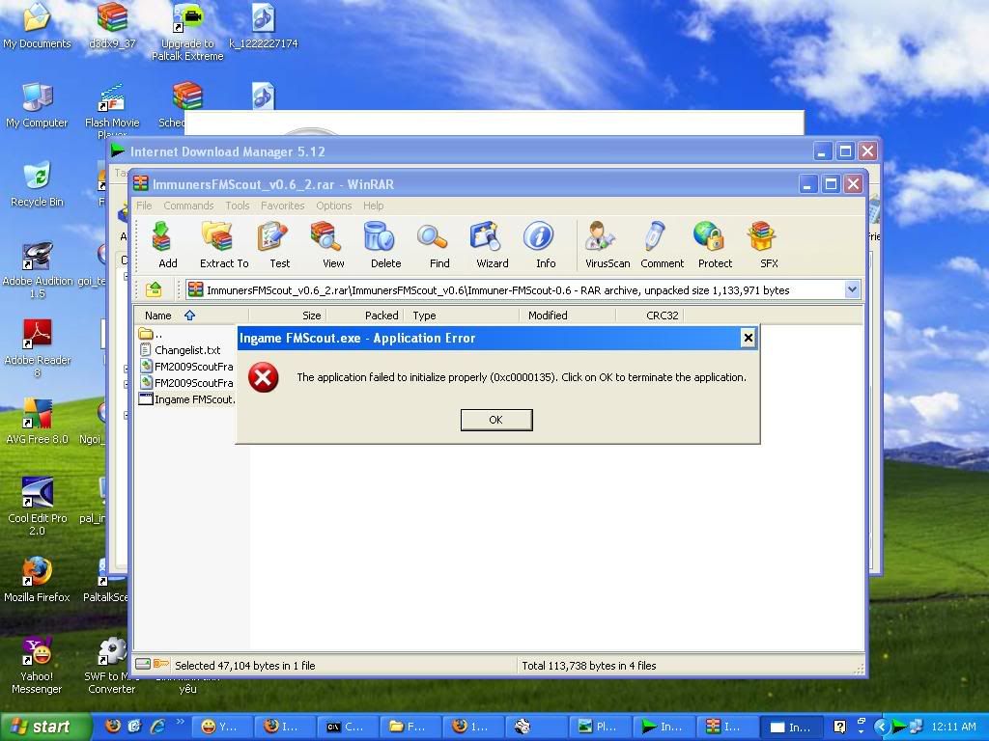Open the Commands menu in WinRAR
Image resolution: width=989 pixels, height=741 pixels.
coord(188,206)
